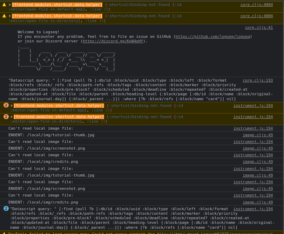The width and height of the screenshot is (284, 234).
Task: Expand the open-file-in-directory error entry
Action: (11, 117)
